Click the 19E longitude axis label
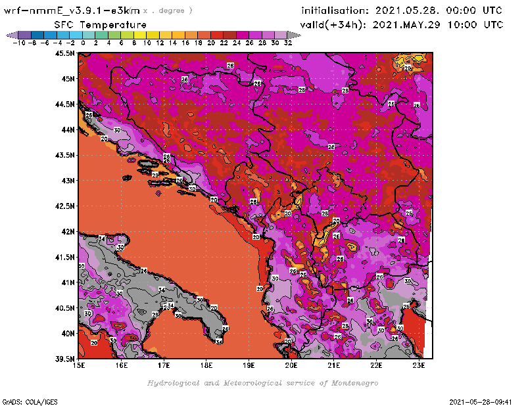The width and height of the screenshot is (526, 406). (249, 365)
